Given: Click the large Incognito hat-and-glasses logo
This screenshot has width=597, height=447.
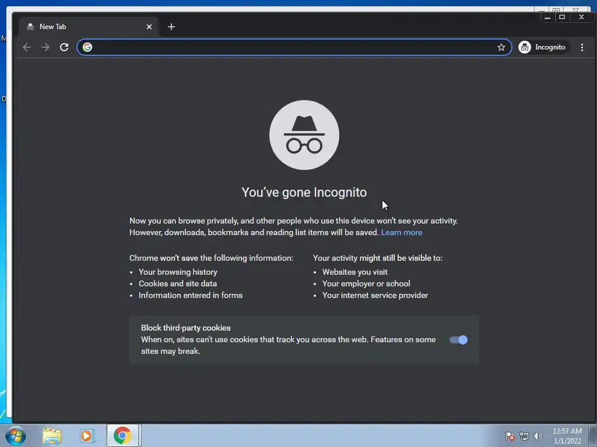Looking at the screenshot, I should point(304,135).
